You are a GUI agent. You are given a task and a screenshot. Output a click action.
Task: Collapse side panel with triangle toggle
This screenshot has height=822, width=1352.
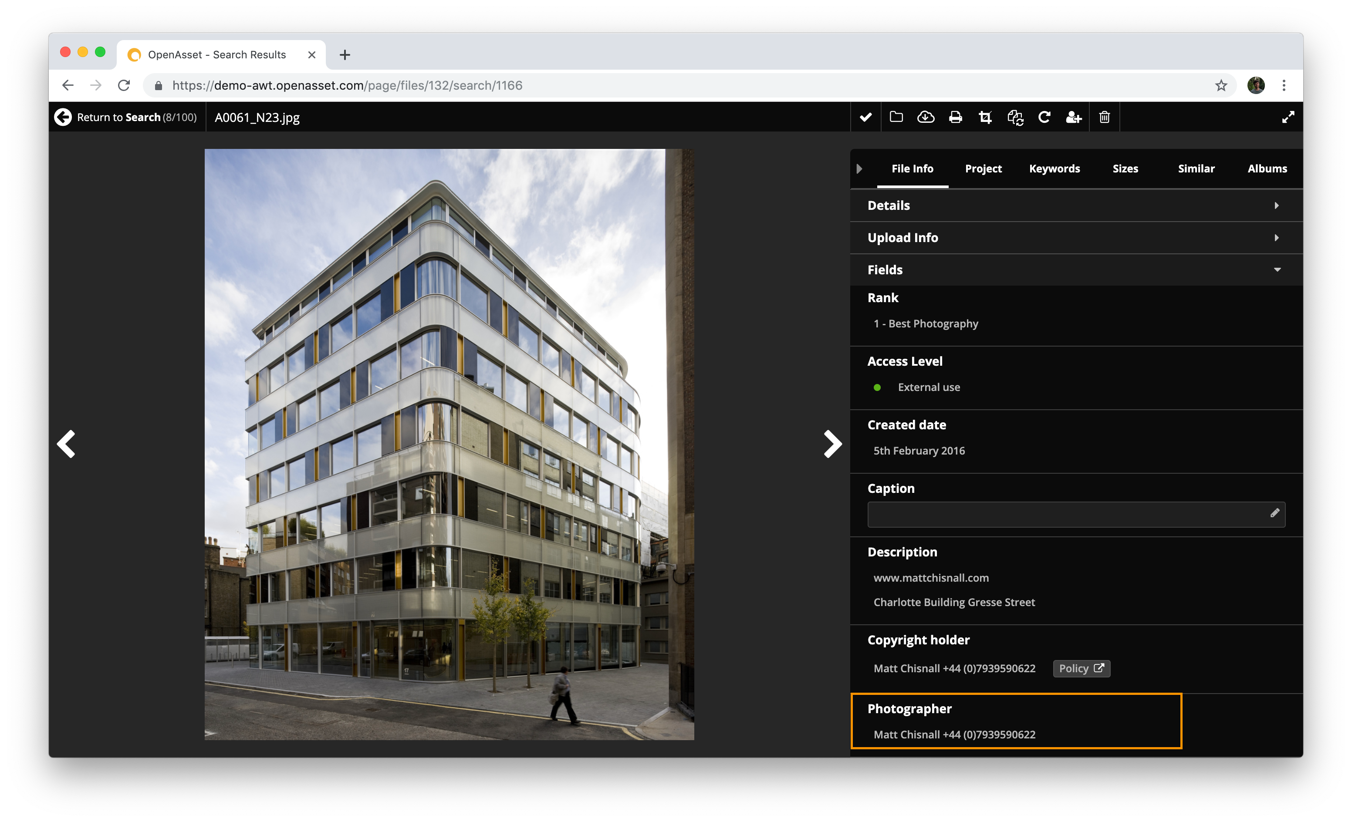(859, 169)
